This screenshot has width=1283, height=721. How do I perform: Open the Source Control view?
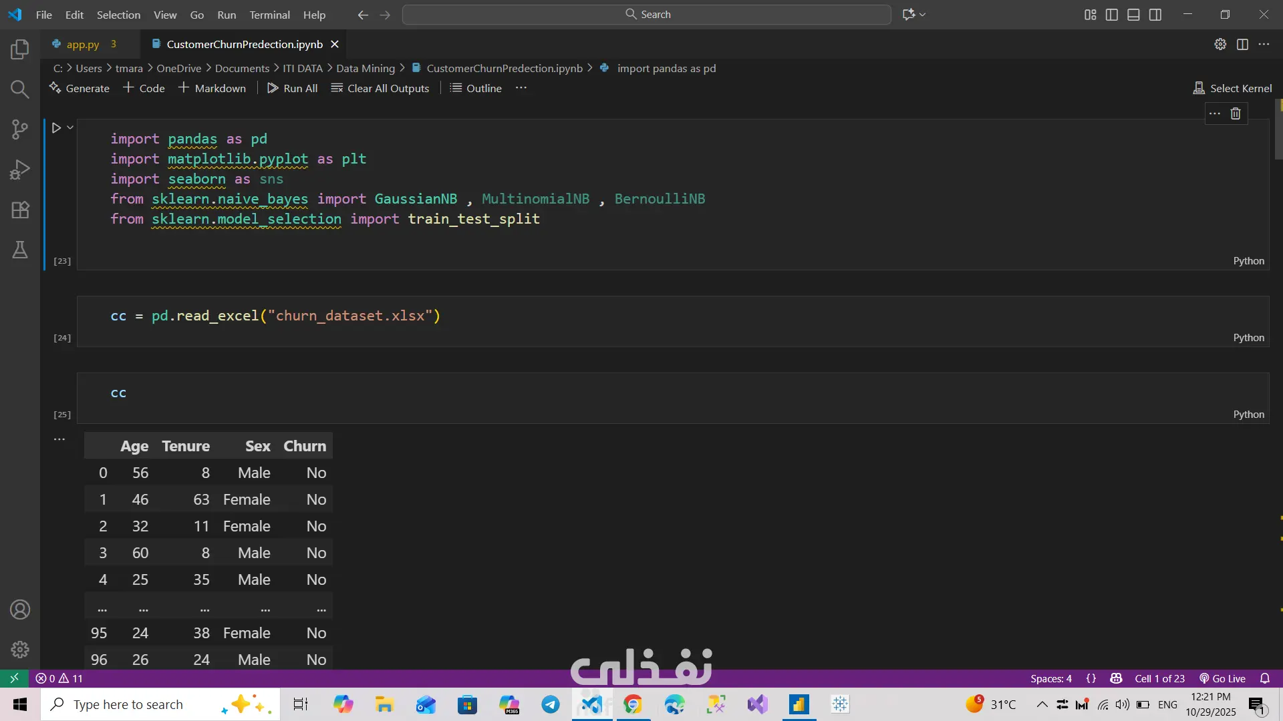(20, 130)
